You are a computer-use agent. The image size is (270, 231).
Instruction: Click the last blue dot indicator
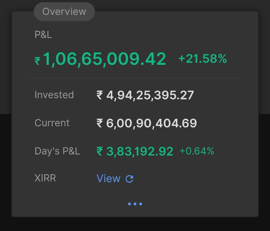pyautogui.click(x=141, y=204)
